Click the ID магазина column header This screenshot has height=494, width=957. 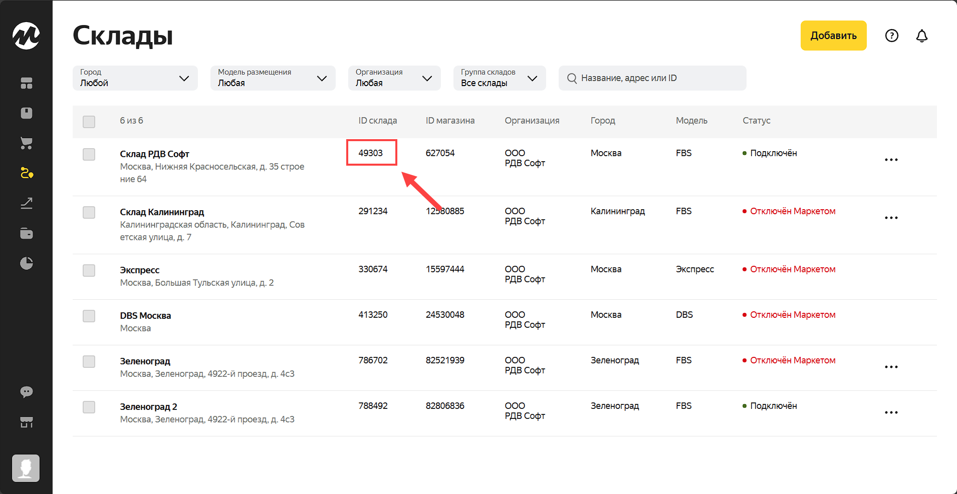coord(450,121)
